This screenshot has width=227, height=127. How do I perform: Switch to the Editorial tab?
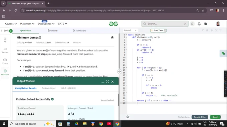click(x=52, y=31)
